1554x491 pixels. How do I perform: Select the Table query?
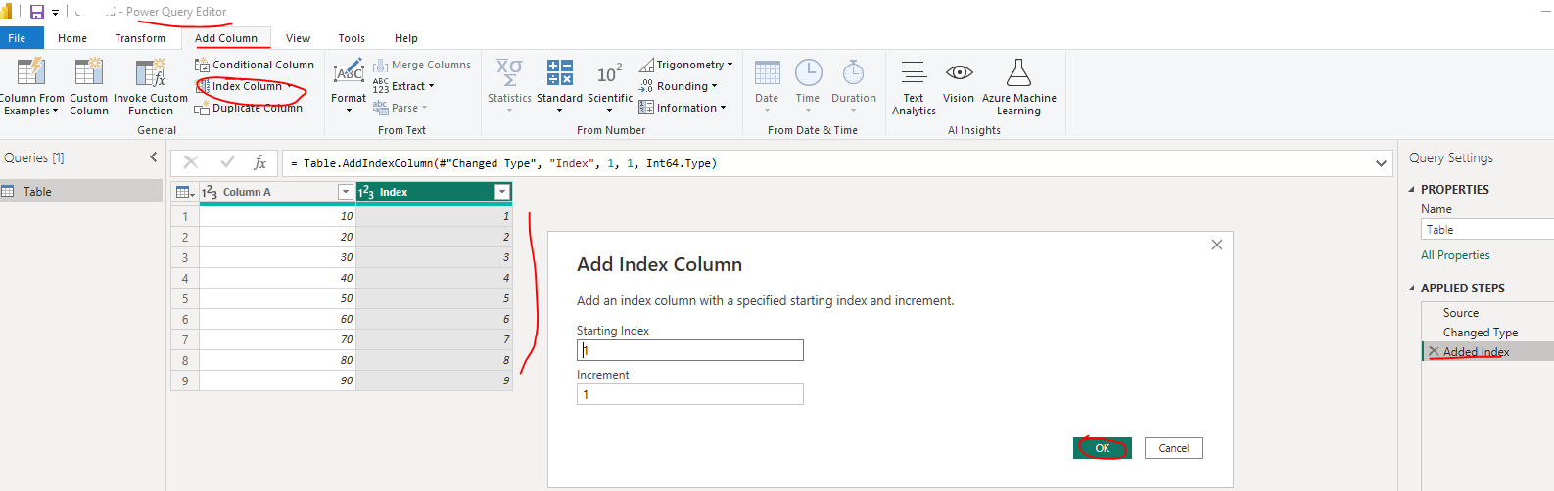81,191
